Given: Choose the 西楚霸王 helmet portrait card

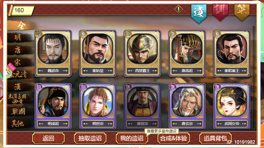Looking at the screenshot, I should 142,53.
